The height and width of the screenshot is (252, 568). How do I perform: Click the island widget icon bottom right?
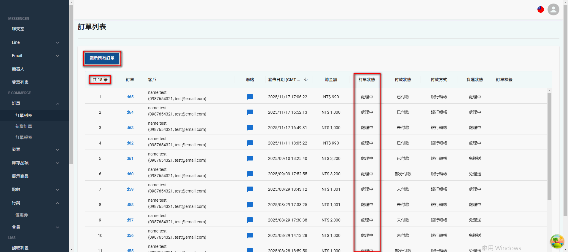pyautogui.click(x=557, y=241)
